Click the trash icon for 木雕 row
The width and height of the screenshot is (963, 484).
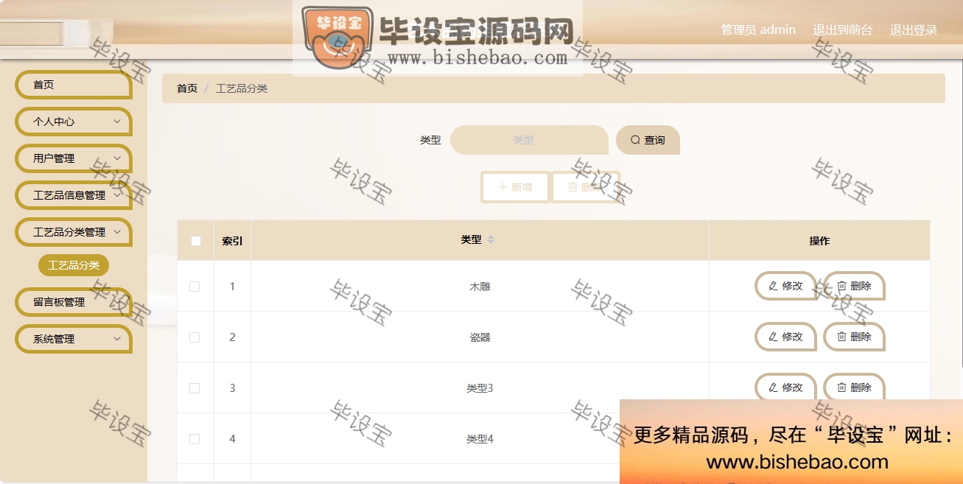(x=841, y=286)
